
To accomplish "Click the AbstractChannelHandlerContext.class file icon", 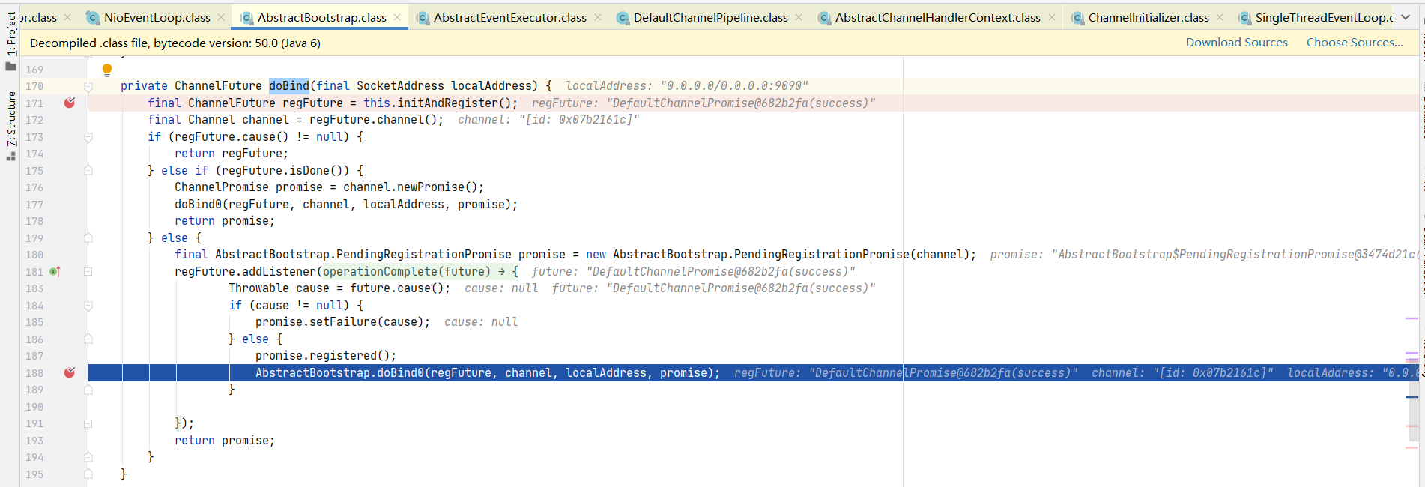I will [824, 17].
